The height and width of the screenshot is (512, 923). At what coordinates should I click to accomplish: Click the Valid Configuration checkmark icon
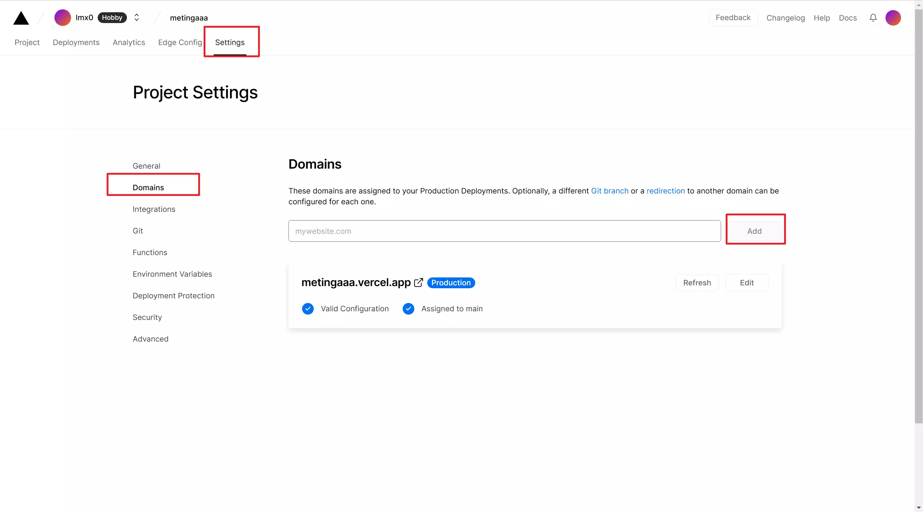[308, 309]
